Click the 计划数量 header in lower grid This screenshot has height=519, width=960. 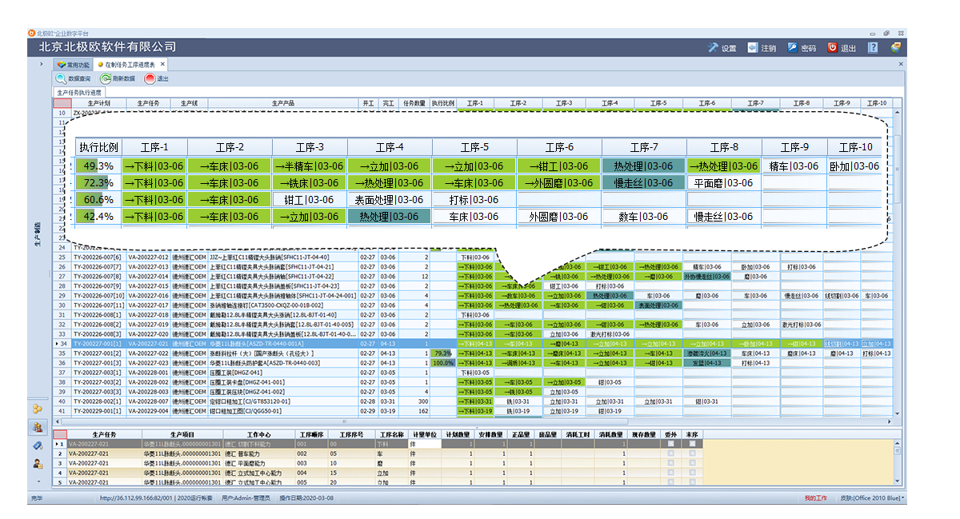(457, 434)
